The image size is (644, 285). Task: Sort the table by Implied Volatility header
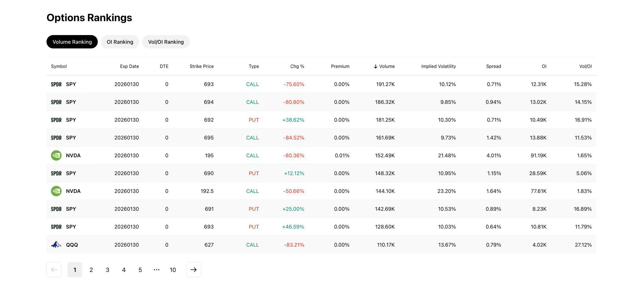(x=438, y=67)
